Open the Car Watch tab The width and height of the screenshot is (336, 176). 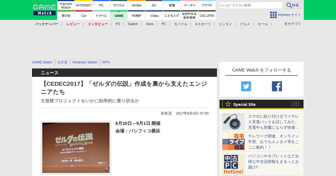84,15
